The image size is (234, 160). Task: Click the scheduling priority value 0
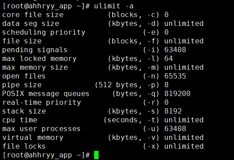click(x=167, y=32)
